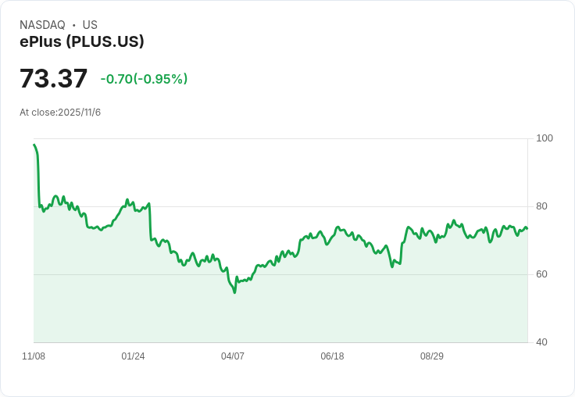575x397 pixels.
Task: Select the 80 y-axis price label
Action: [541, 206]
